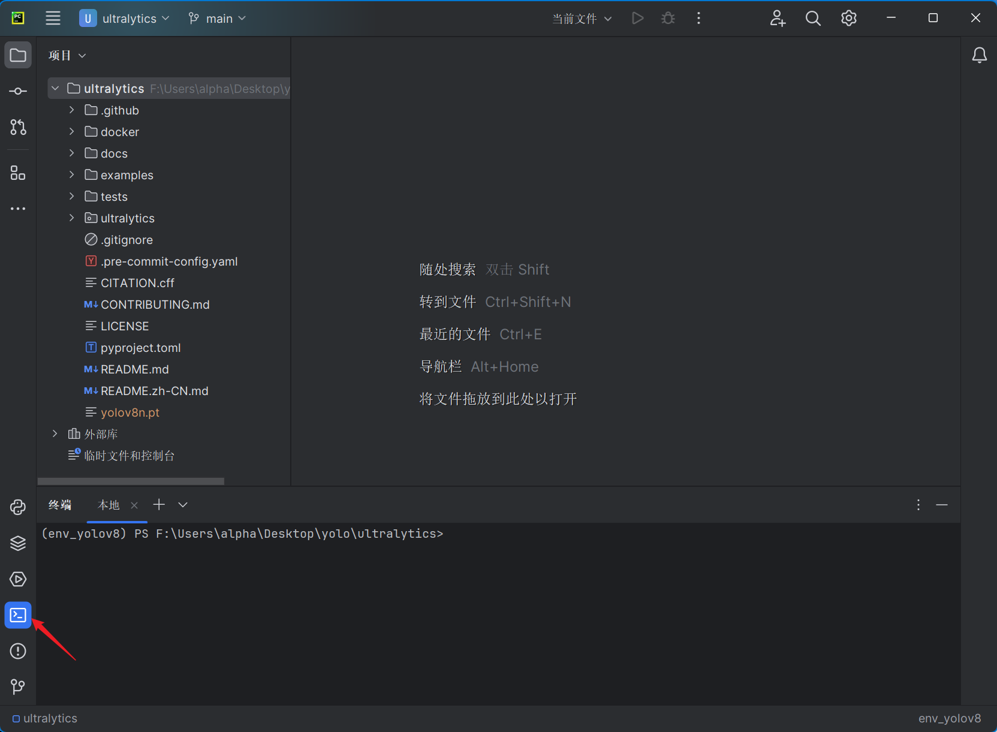Open the 当前文件 run configuration dropdown
Screen dimensions: 997x732
click(x=582, y=19)
